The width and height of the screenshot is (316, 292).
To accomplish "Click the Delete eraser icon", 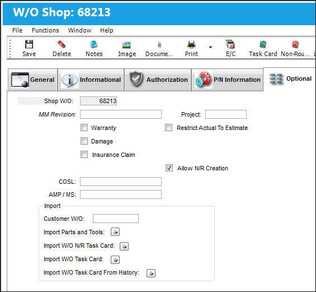I will click(x=62, y=44).
